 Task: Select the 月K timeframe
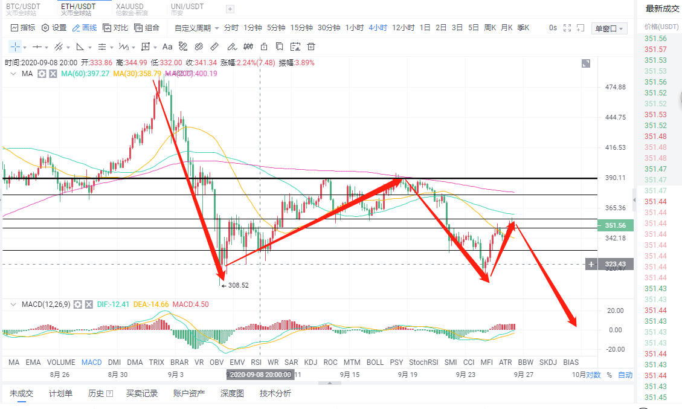(507, 28)
